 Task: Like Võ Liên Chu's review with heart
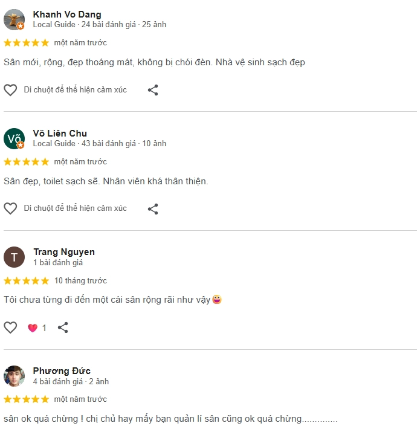coord(10,208)
